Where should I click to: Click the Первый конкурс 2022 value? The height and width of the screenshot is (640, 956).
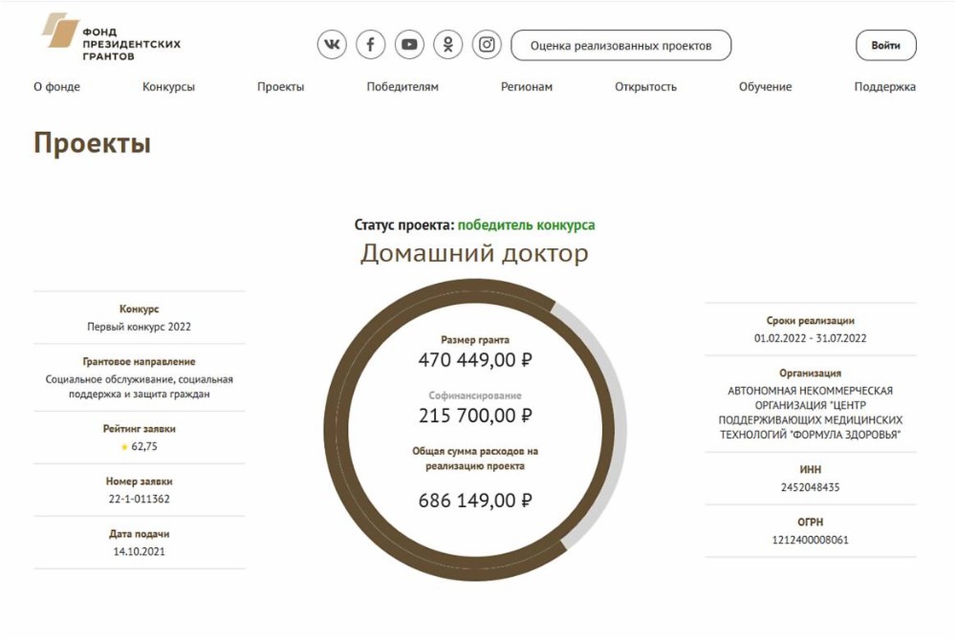(x=139, y=327)
